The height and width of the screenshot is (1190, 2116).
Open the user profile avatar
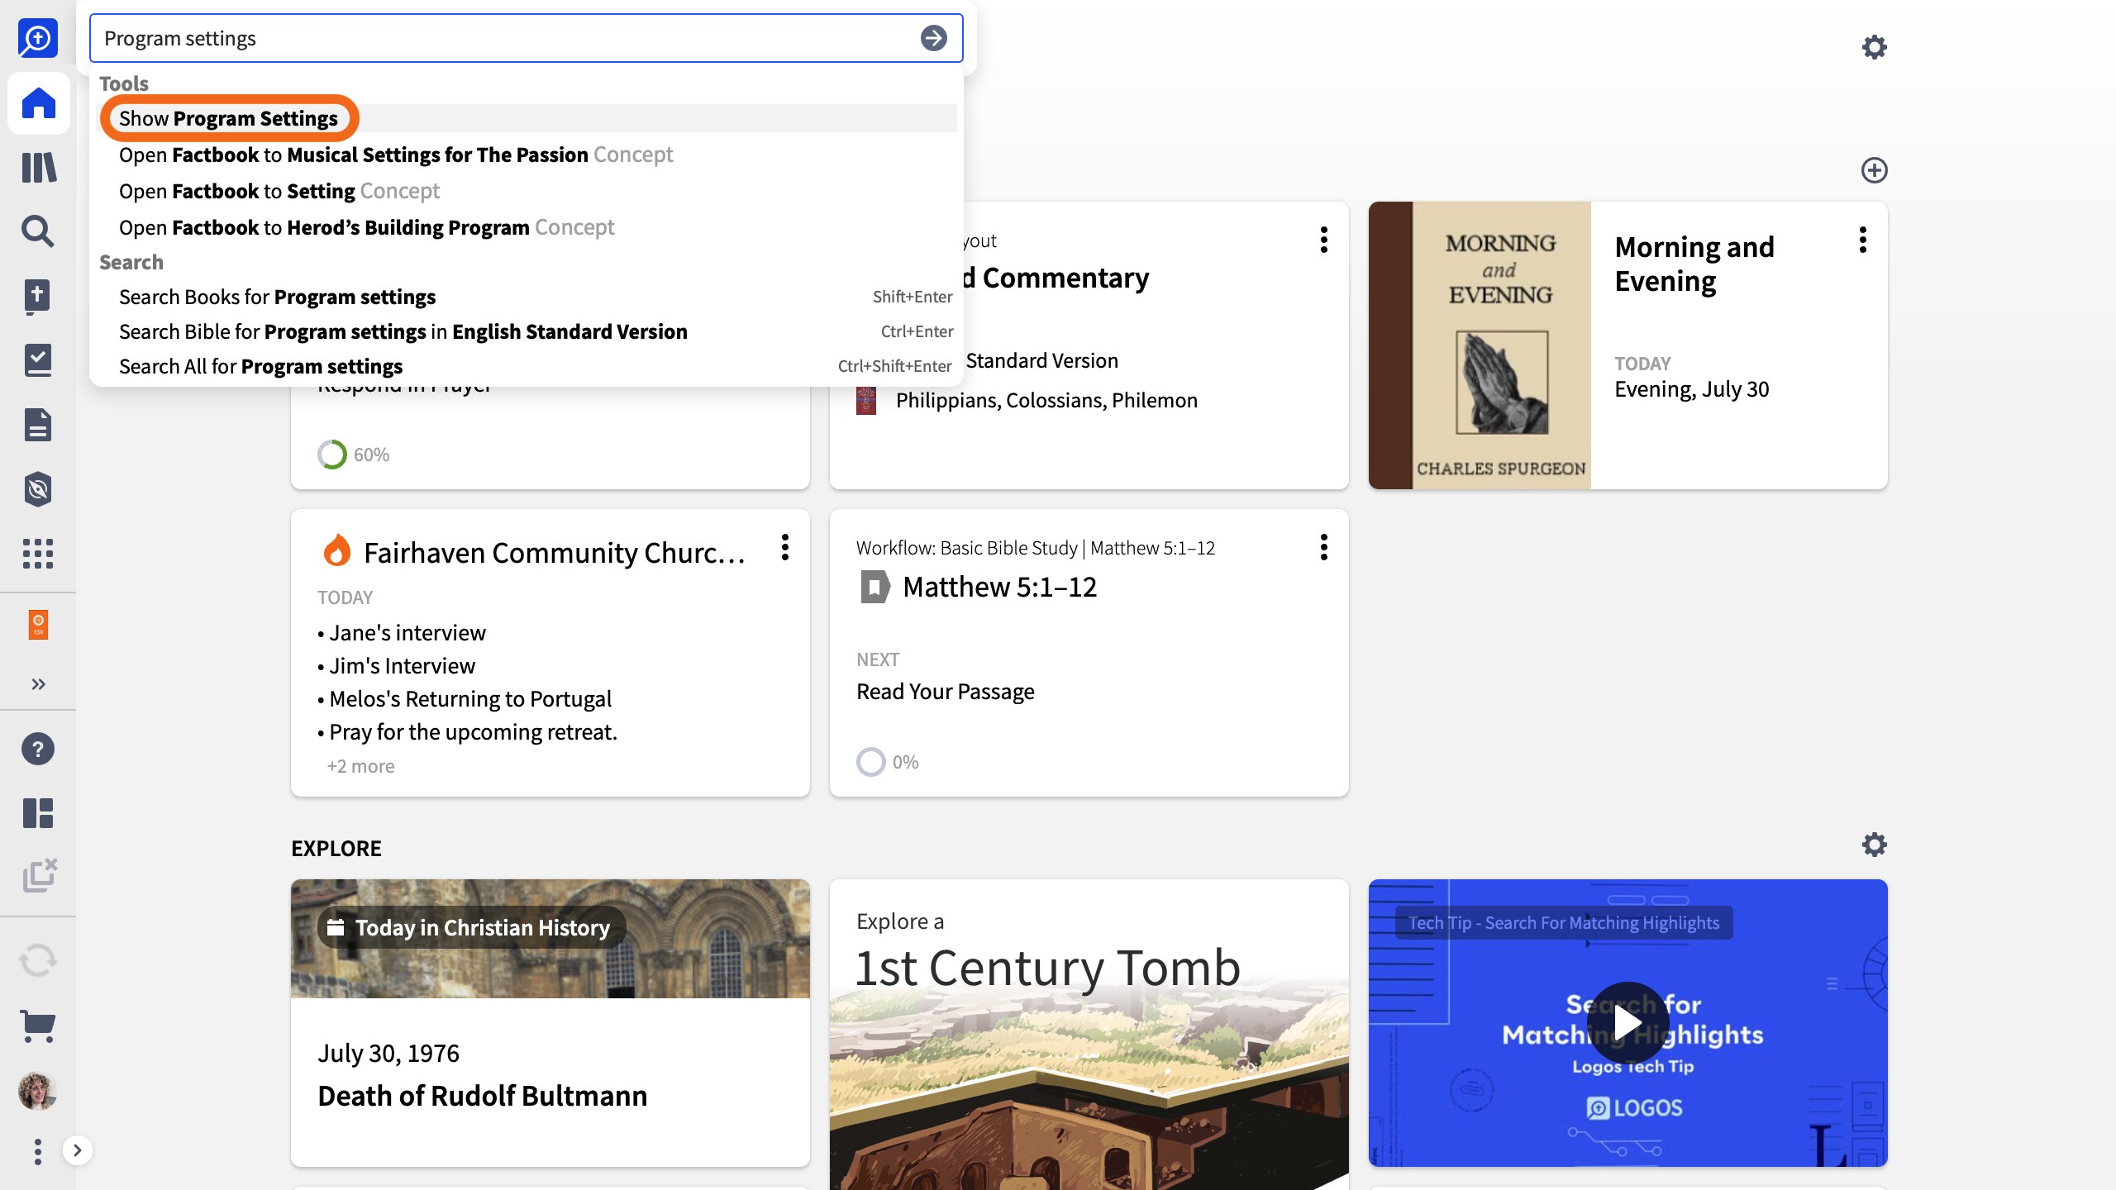pyautogui.click(x=38, y=1091)
